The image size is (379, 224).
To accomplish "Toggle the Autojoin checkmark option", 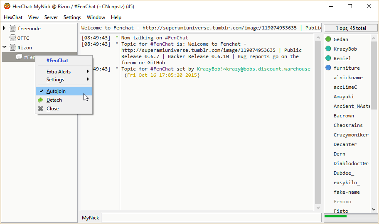I will tap(64, 91).
